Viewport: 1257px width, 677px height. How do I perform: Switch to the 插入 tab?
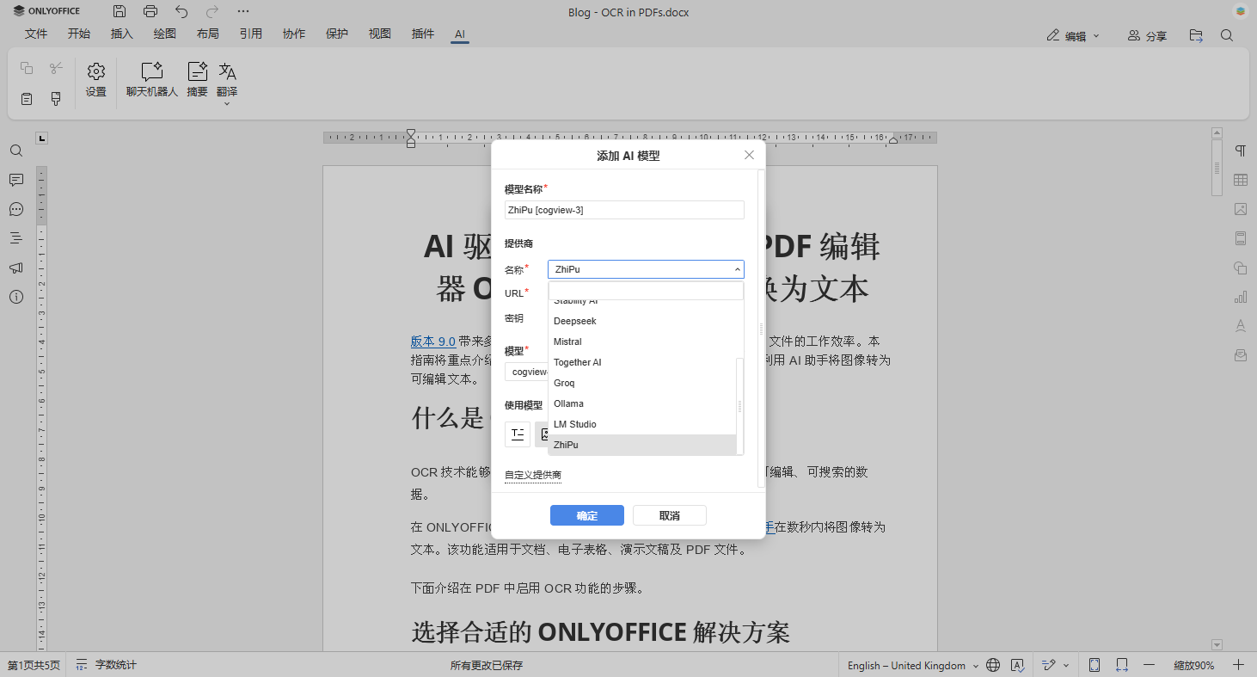click(x=122, y=34)
